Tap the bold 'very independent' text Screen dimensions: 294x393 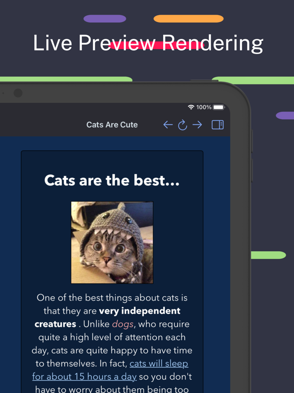pyautogui.click(x=139, y=311)
